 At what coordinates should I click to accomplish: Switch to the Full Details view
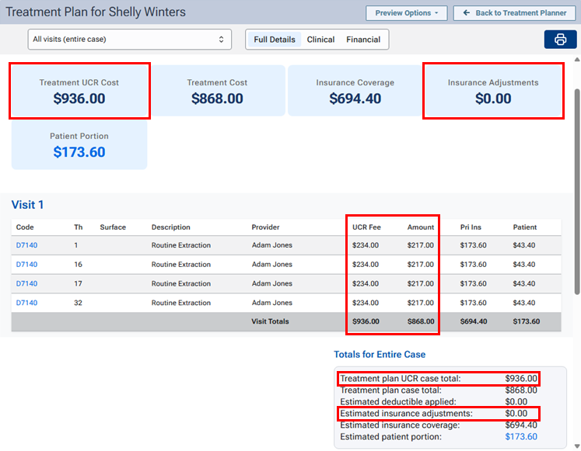[x=274, y=40]
